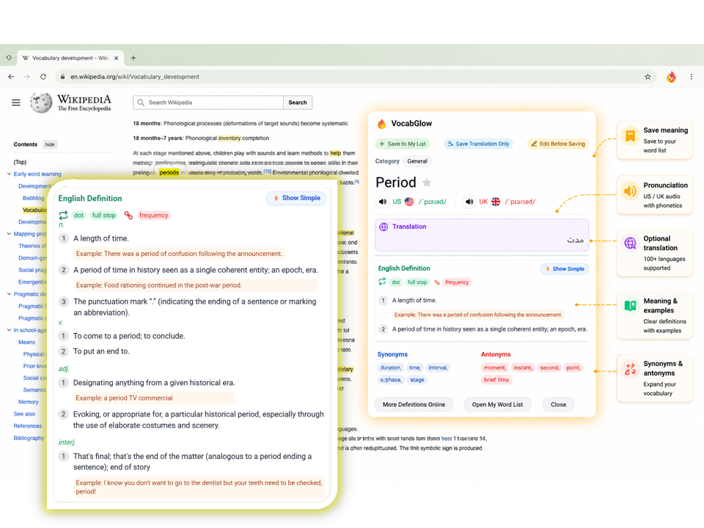Image resolution: width=704 pixels, height=528 pixels.
Task: Open Babbling in contents list
Action: point(34,198)
